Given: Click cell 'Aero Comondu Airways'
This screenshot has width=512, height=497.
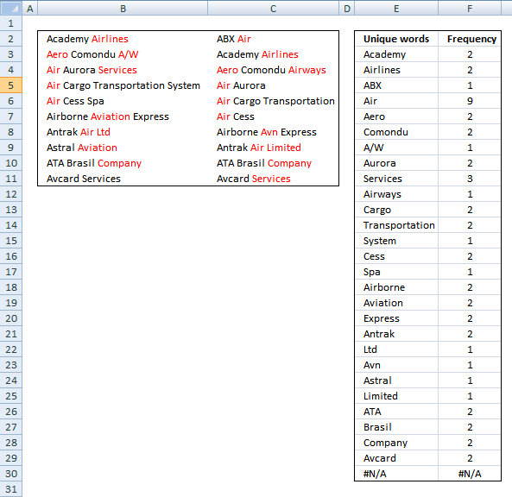Looking at the screenshot, I should tap(274, 70).
